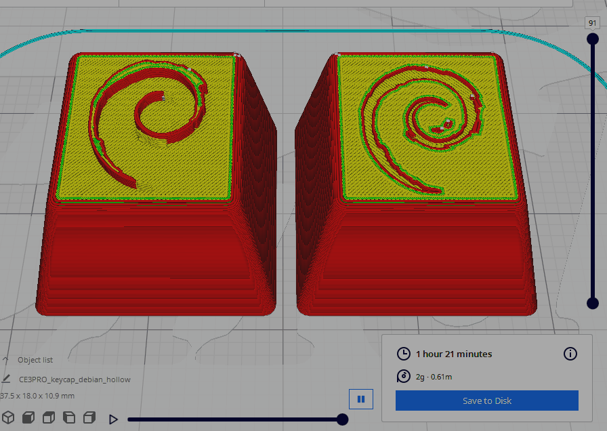607x431 pixels.
Task: Click the 1 hour 21 minutes estimate
Action: click(454, 354)
